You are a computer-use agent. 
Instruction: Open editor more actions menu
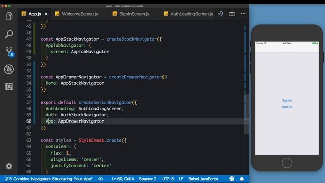click(243, 14)
